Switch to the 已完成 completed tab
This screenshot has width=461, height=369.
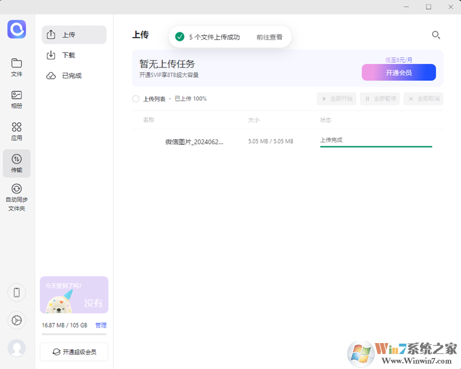tap(74, 76)
